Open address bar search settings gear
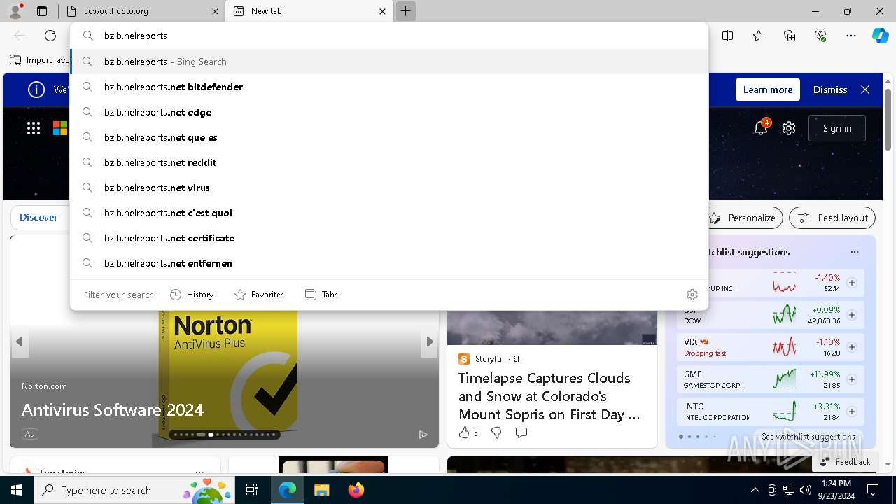This screenshot has height=504, width=896. point(692,295)
